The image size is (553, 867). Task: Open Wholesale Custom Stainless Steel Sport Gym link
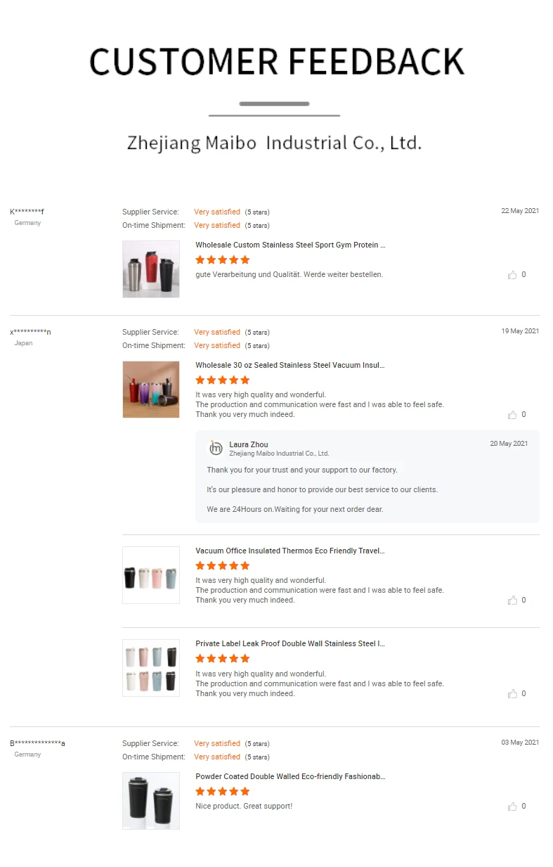tap(290, 245)
